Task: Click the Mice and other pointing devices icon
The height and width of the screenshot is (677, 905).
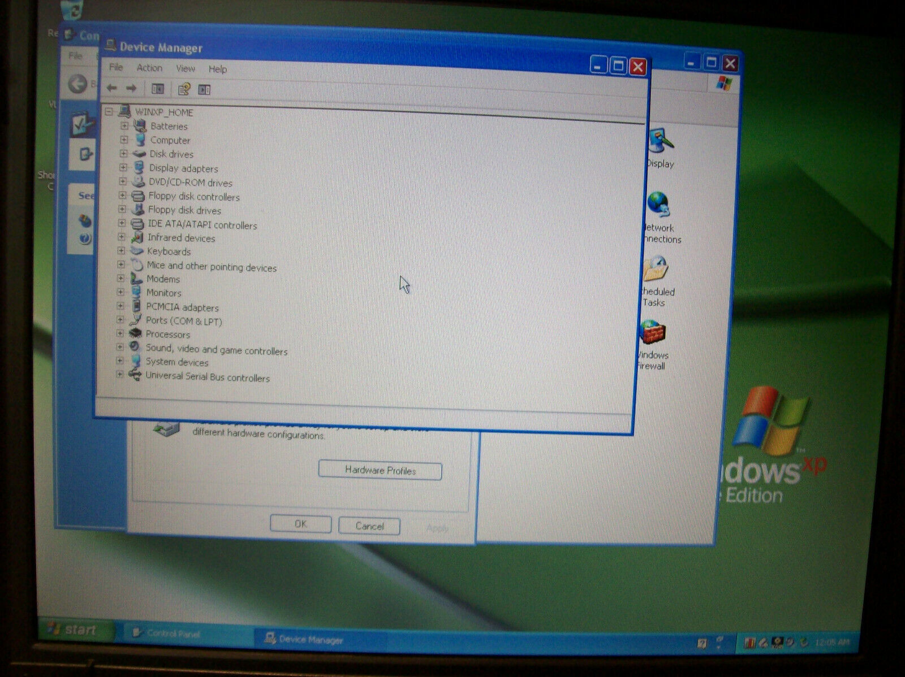Action: pos(136,264)
